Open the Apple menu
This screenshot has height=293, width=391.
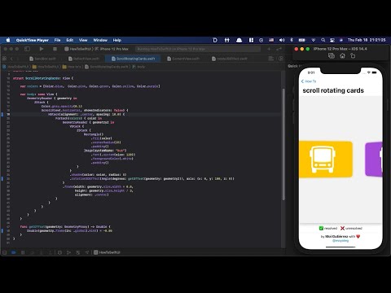8,40
